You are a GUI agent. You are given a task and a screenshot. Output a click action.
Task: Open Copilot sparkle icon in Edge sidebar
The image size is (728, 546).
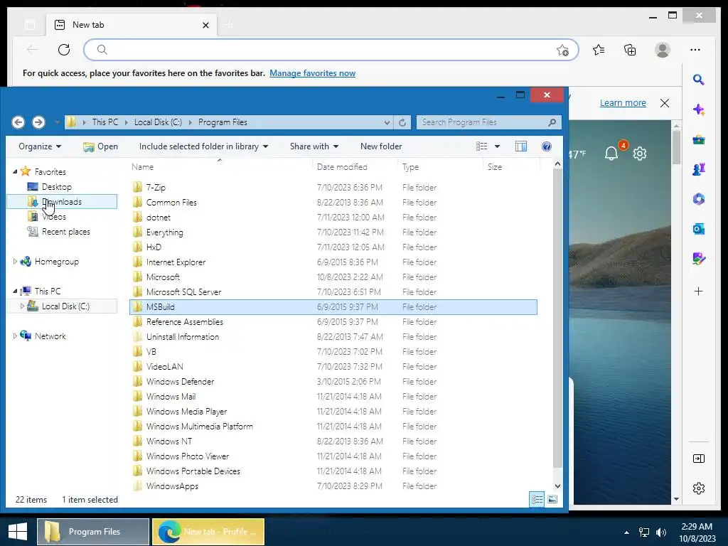(x=698, y=109)
